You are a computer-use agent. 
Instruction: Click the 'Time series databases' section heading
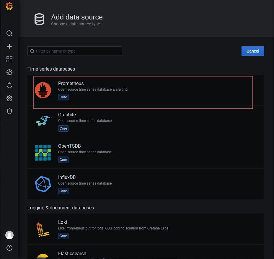point(51,69)
